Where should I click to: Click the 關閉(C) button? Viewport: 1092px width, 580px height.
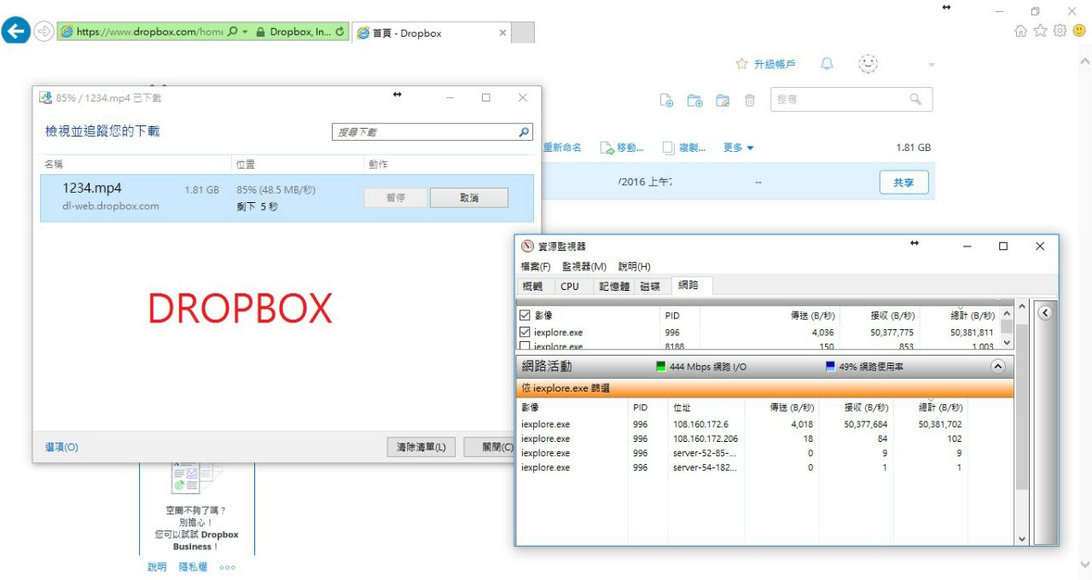tap(491, 447)
